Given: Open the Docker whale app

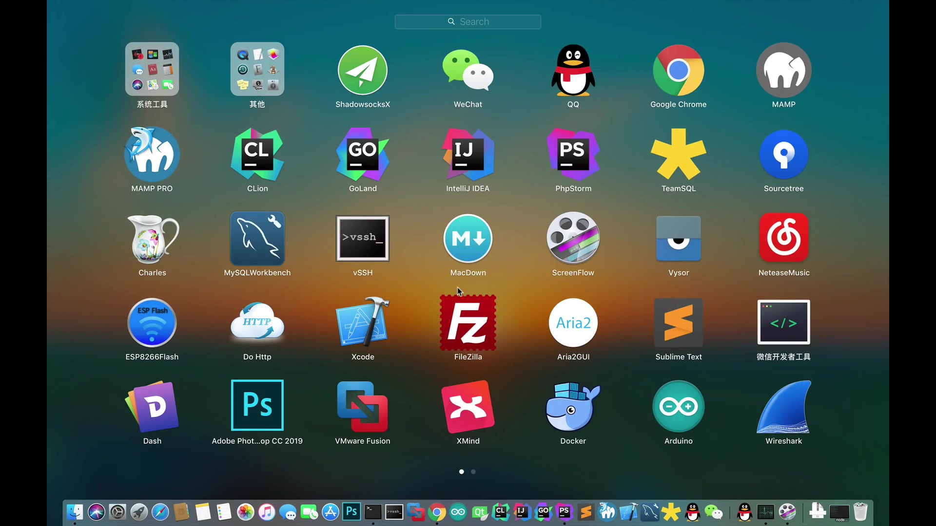Looking at the screenshot, I should tap(573, 406).
